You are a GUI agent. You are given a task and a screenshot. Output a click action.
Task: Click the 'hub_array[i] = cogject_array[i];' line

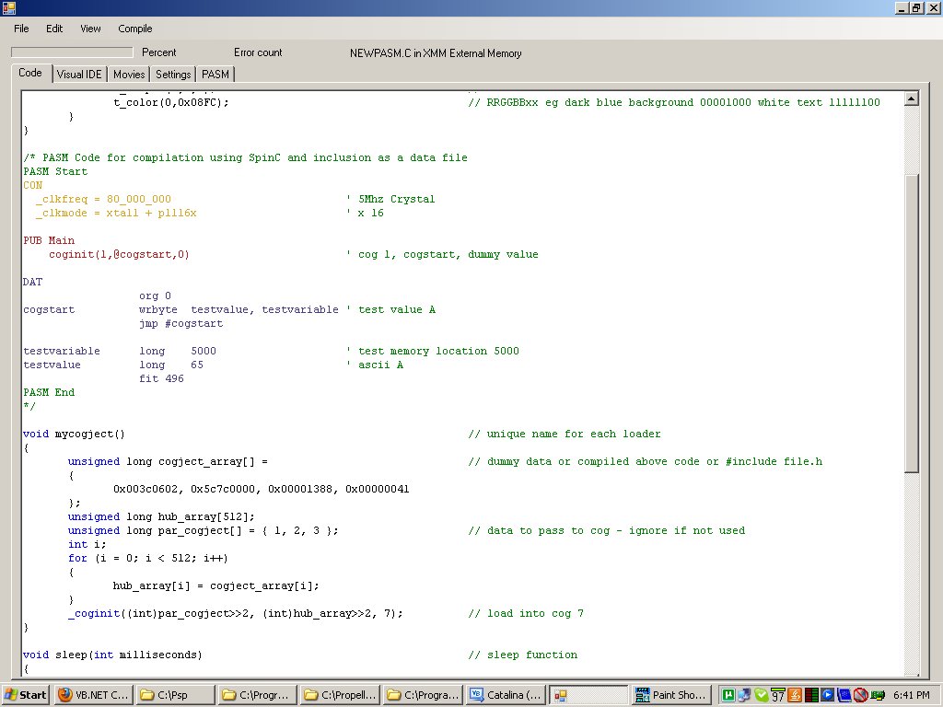pos(215,585)
